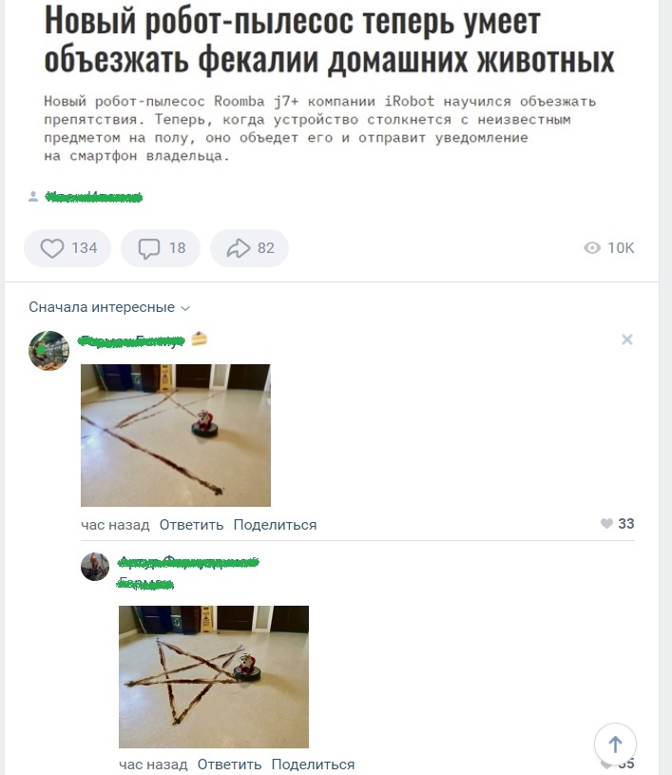Jump to the top with the up arrow button

[615, 745]
